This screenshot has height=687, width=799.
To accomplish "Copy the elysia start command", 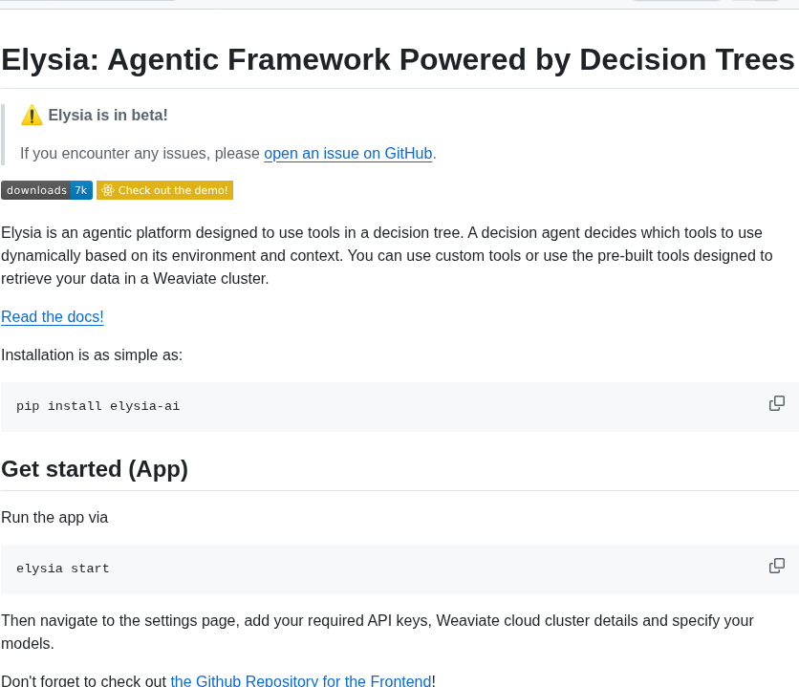I will tap(777, 566).
